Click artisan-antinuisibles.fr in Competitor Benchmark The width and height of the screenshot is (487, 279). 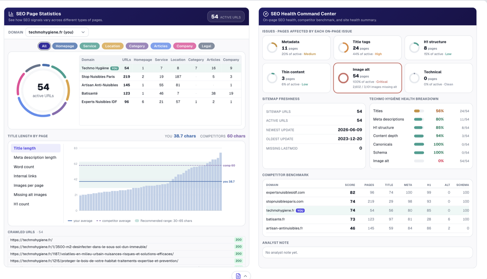coord(285,228)
